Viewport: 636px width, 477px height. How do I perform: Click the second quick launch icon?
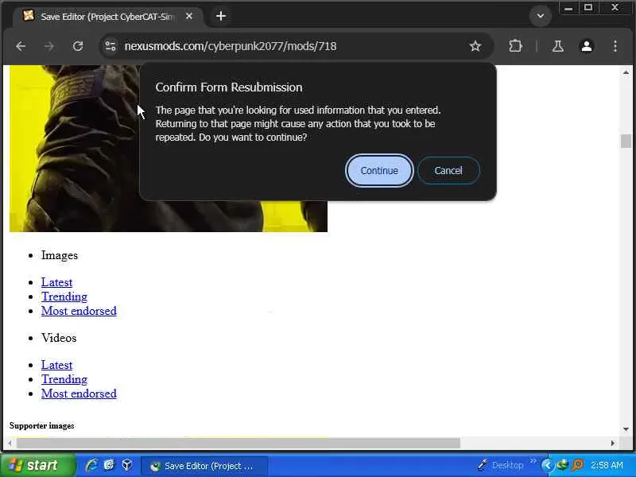pos(109,465)
